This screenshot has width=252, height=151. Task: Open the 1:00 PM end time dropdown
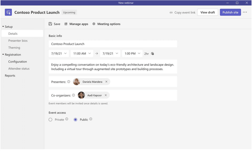click(x=132, y=54)
